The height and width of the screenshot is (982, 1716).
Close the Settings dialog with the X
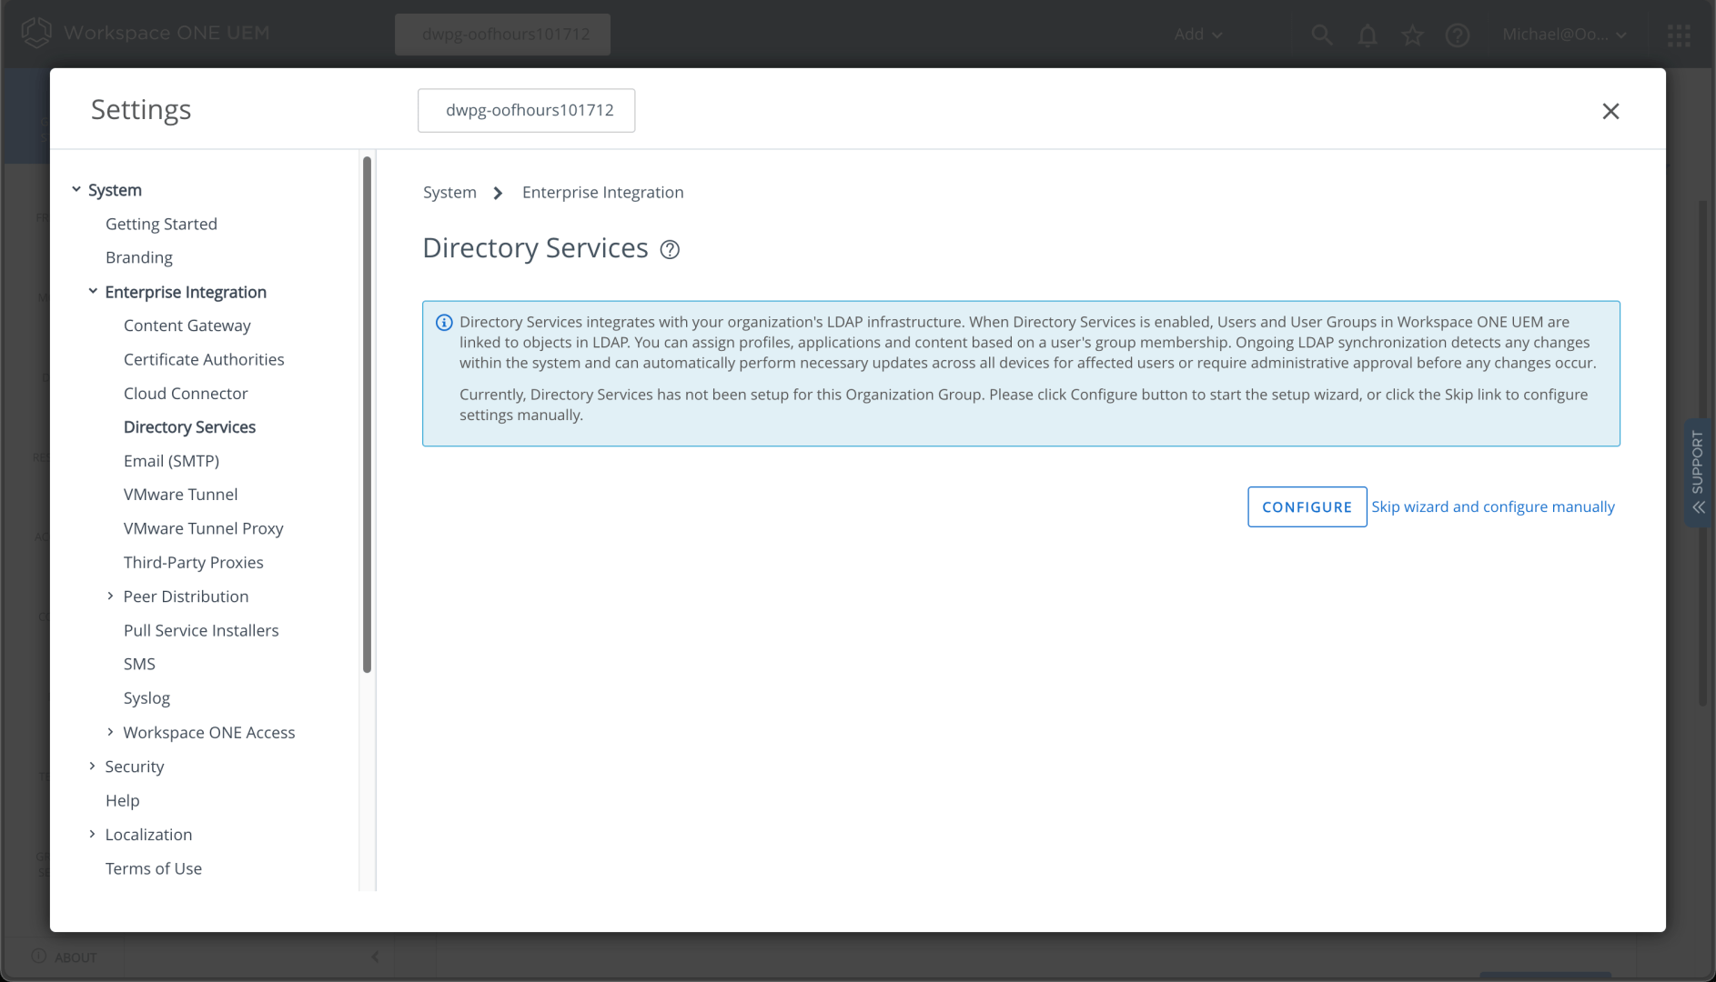pos(1610,111)
